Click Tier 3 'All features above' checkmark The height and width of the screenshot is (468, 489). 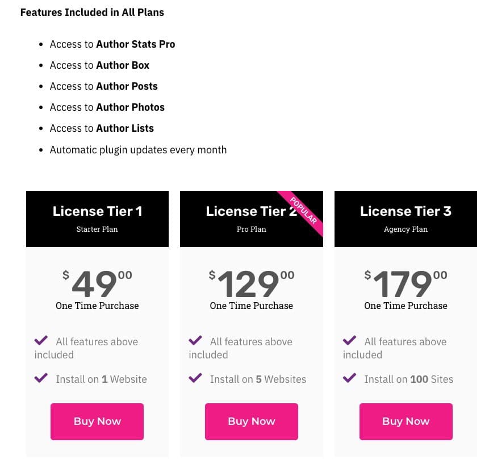(x=349, y=340)
